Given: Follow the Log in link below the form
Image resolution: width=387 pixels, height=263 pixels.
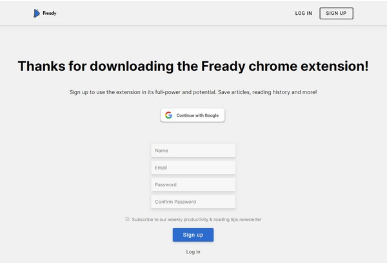Looking at the screenshot, I should 193,252.
